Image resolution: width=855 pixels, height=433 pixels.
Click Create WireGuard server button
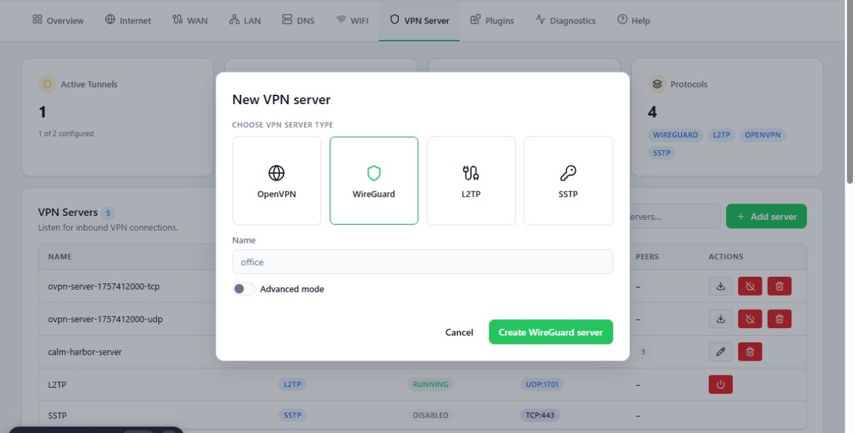[551, 332]
